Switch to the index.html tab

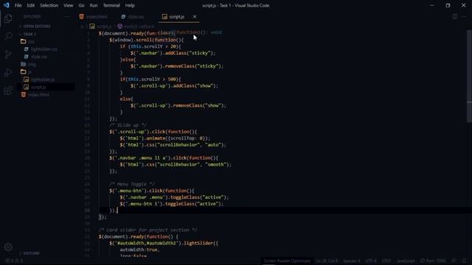(x=94, y=17)
